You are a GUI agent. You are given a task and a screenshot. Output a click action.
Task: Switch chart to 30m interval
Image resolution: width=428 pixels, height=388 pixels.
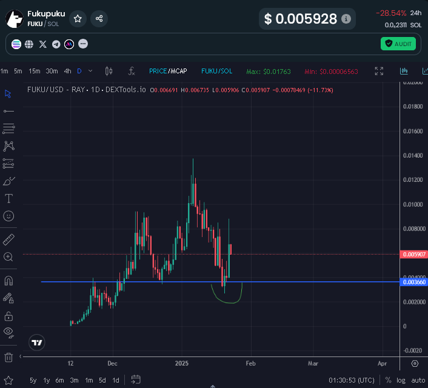tap(52, 72)
